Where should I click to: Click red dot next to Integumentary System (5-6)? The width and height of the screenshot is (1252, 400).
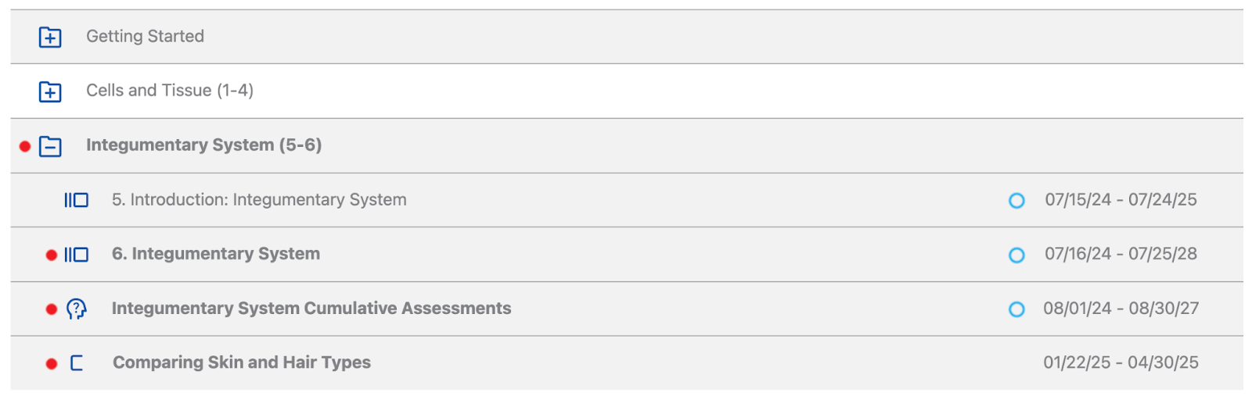(25, 146)
